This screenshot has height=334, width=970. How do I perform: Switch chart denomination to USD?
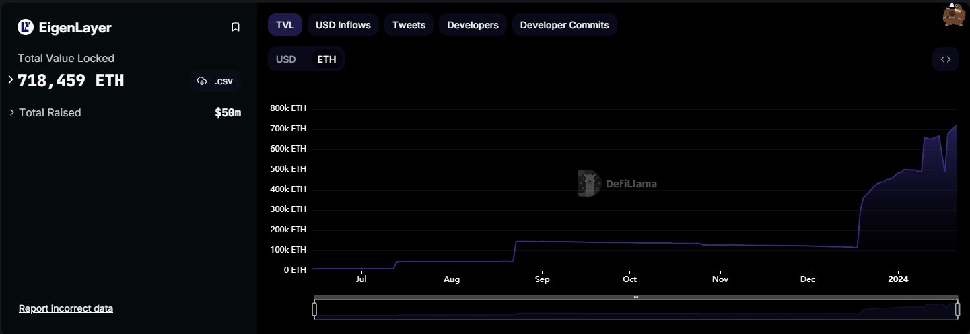[286, 59]
